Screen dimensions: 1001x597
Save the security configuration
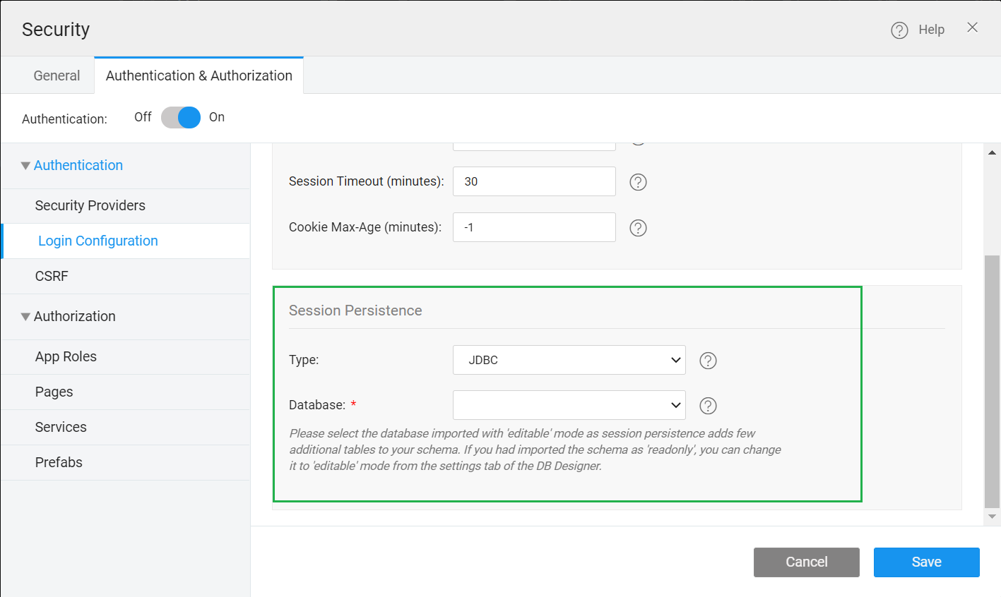pyautogui.click(x=926, y=562)
